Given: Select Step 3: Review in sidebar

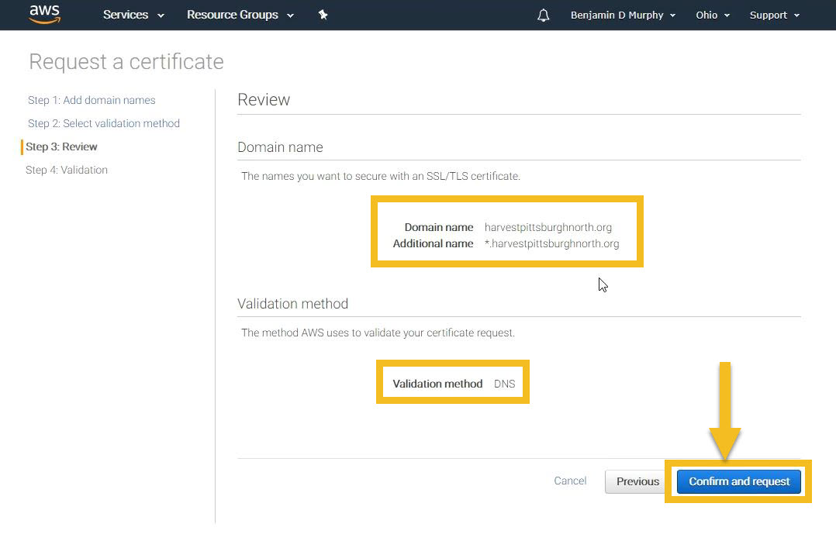Looking at the screenshot, I should 62,147.
